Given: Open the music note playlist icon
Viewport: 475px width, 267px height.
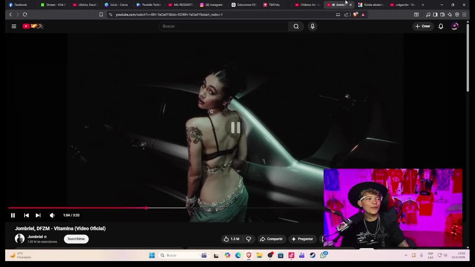Looking at the screenshot, I should pyautogui.click(x=428, y=14).
